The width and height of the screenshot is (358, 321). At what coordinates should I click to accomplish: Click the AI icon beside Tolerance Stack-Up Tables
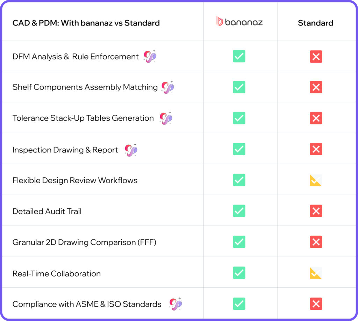(x=166, y=118)
